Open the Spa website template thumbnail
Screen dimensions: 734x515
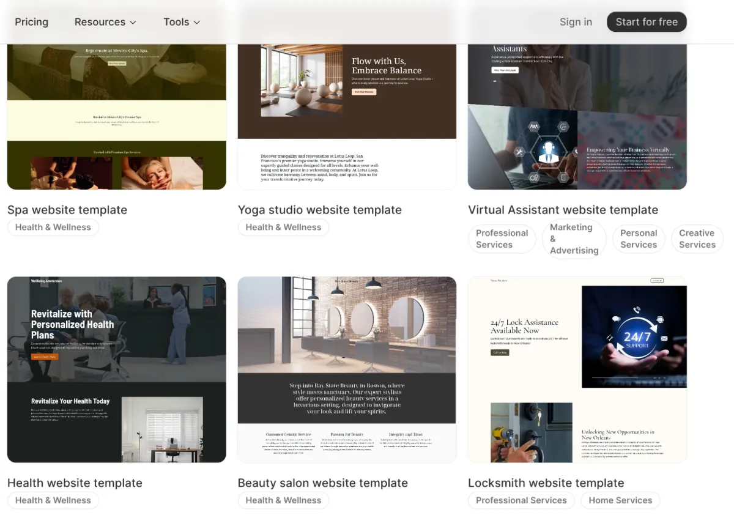pos(117,117)
